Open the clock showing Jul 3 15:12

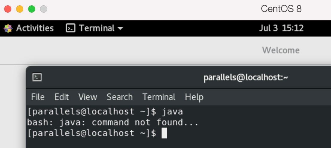point(281,28)
